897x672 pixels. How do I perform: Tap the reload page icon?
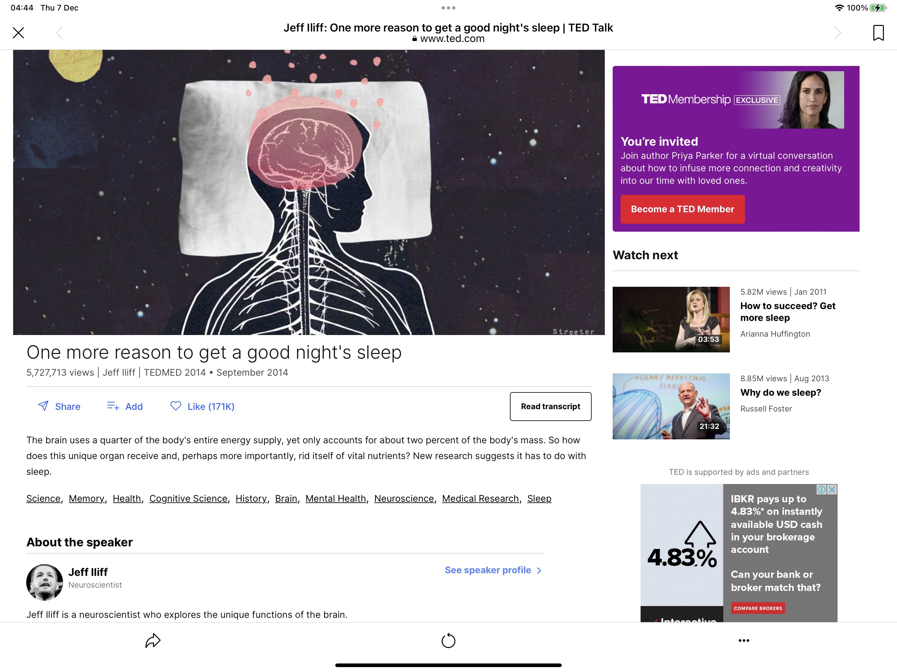click(x=448, y=641)
